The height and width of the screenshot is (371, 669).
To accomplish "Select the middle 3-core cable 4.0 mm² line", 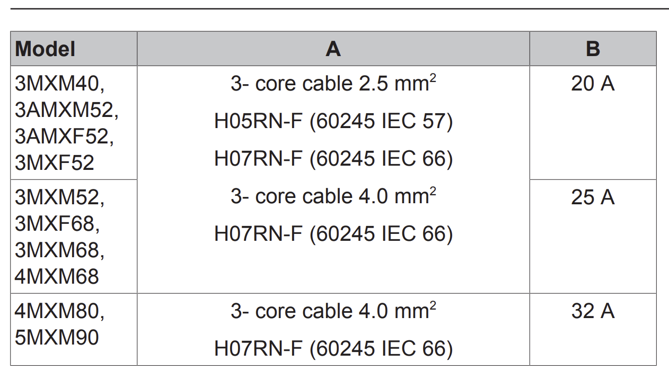I will coord(333,196).
